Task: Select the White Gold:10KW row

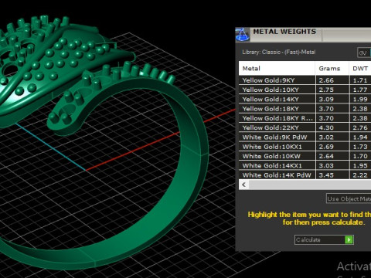Action: pos(305,156)
